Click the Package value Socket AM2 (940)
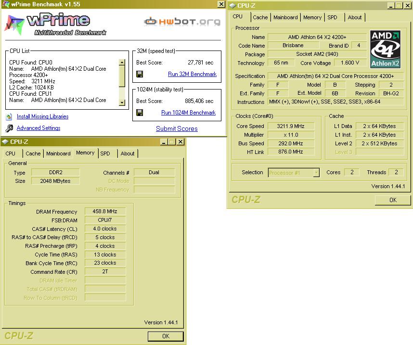This screenshot has width=413, height=345. coord(317,54)
